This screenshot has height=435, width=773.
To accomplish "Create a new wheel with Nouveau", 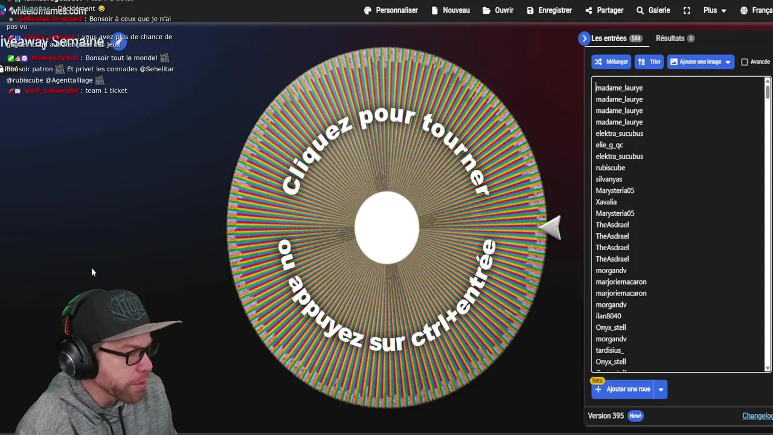I will [x=451, y=10].
